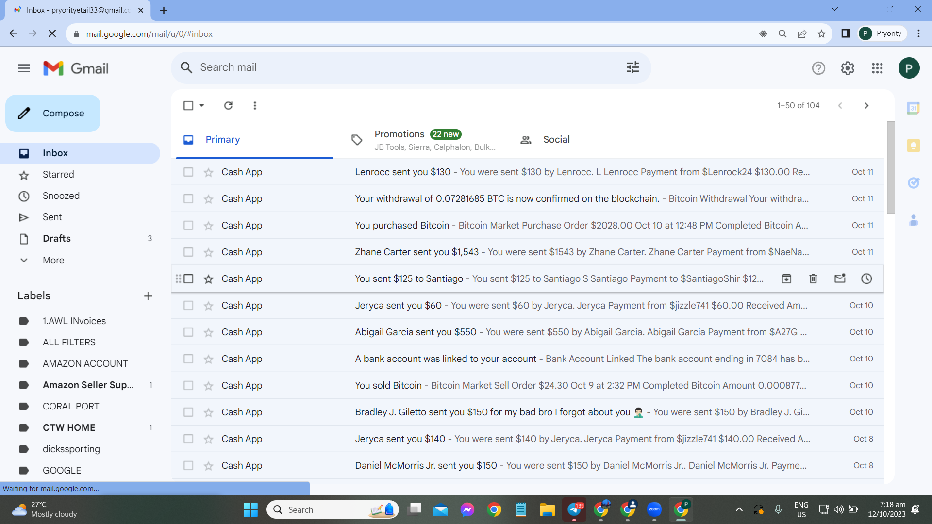Open the Chrome side panel

(x=846, y=33)
